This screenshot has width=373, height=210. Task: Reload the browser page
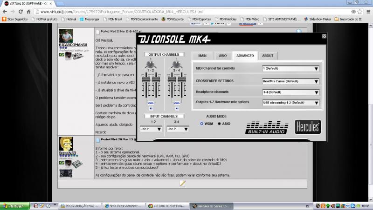(x=21, y=12)
